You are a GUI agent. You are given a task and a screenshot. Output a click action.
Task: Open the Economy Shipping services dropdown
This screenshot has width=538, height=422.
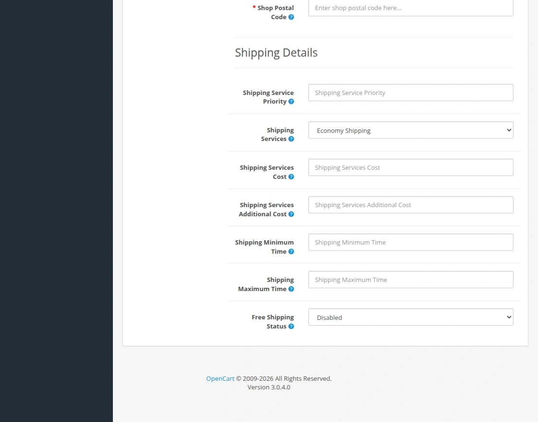[x=411, y=130]
